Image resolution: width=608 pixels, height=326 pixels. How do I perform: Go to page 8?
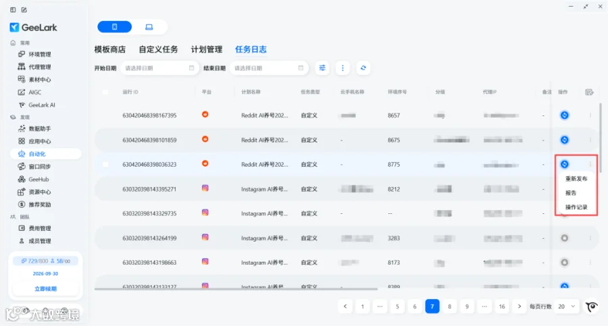tap(450, 306)
